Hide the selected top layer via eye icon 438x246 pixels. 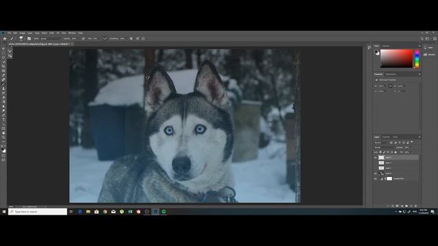pyautogui.click(x=376, y=158)
